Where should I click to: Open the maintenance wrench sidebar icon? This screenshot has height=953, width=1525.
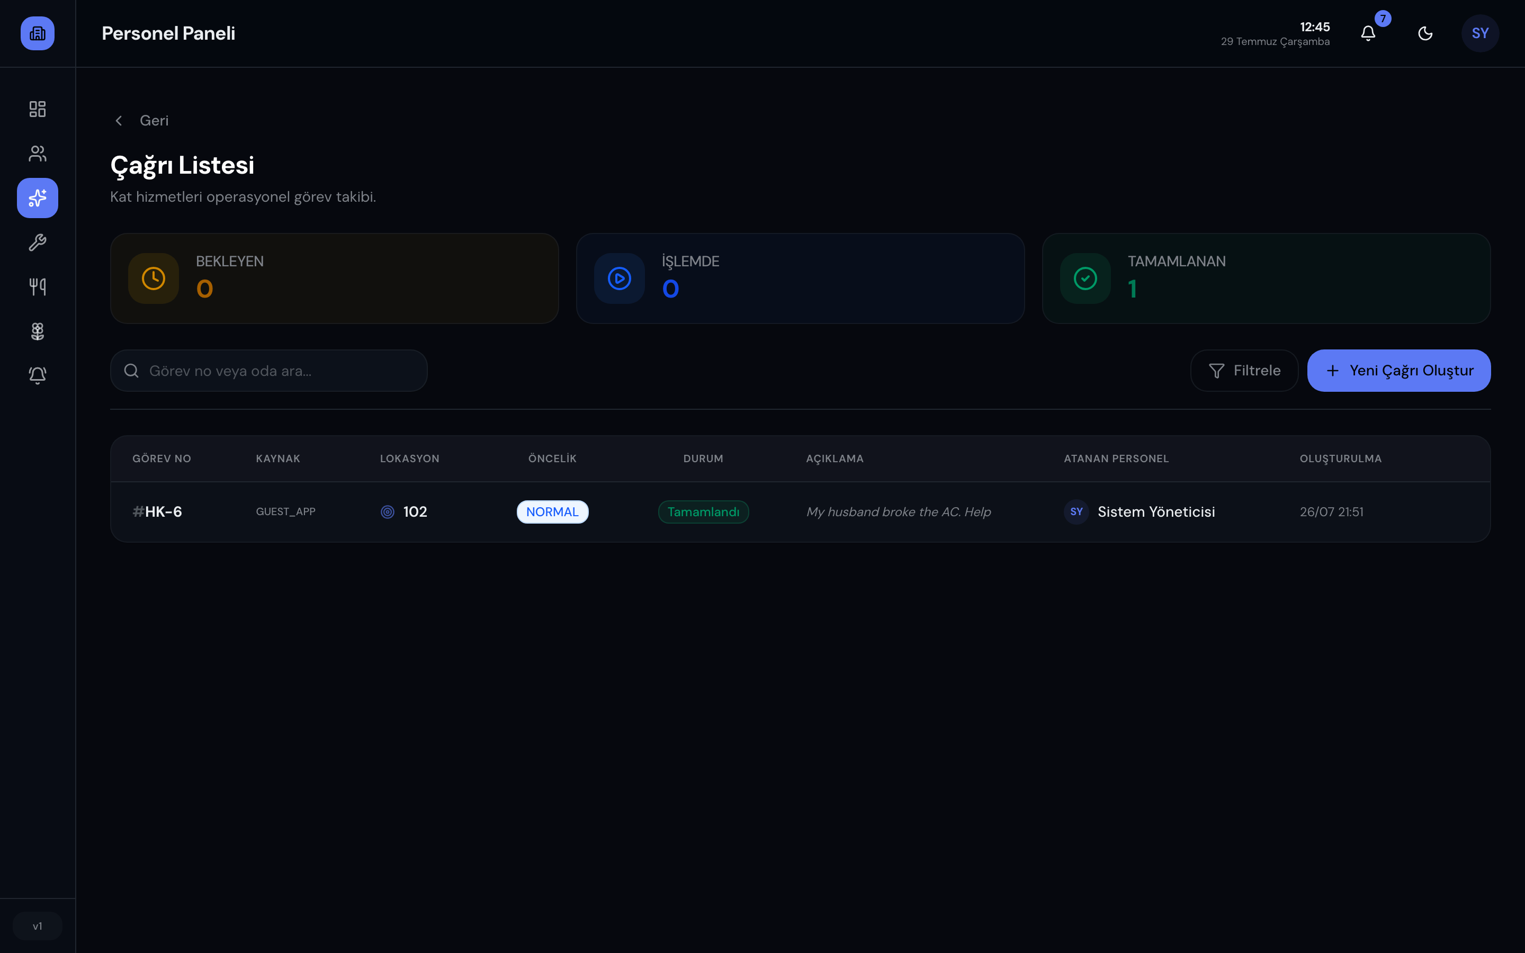[x=37, y=242]
